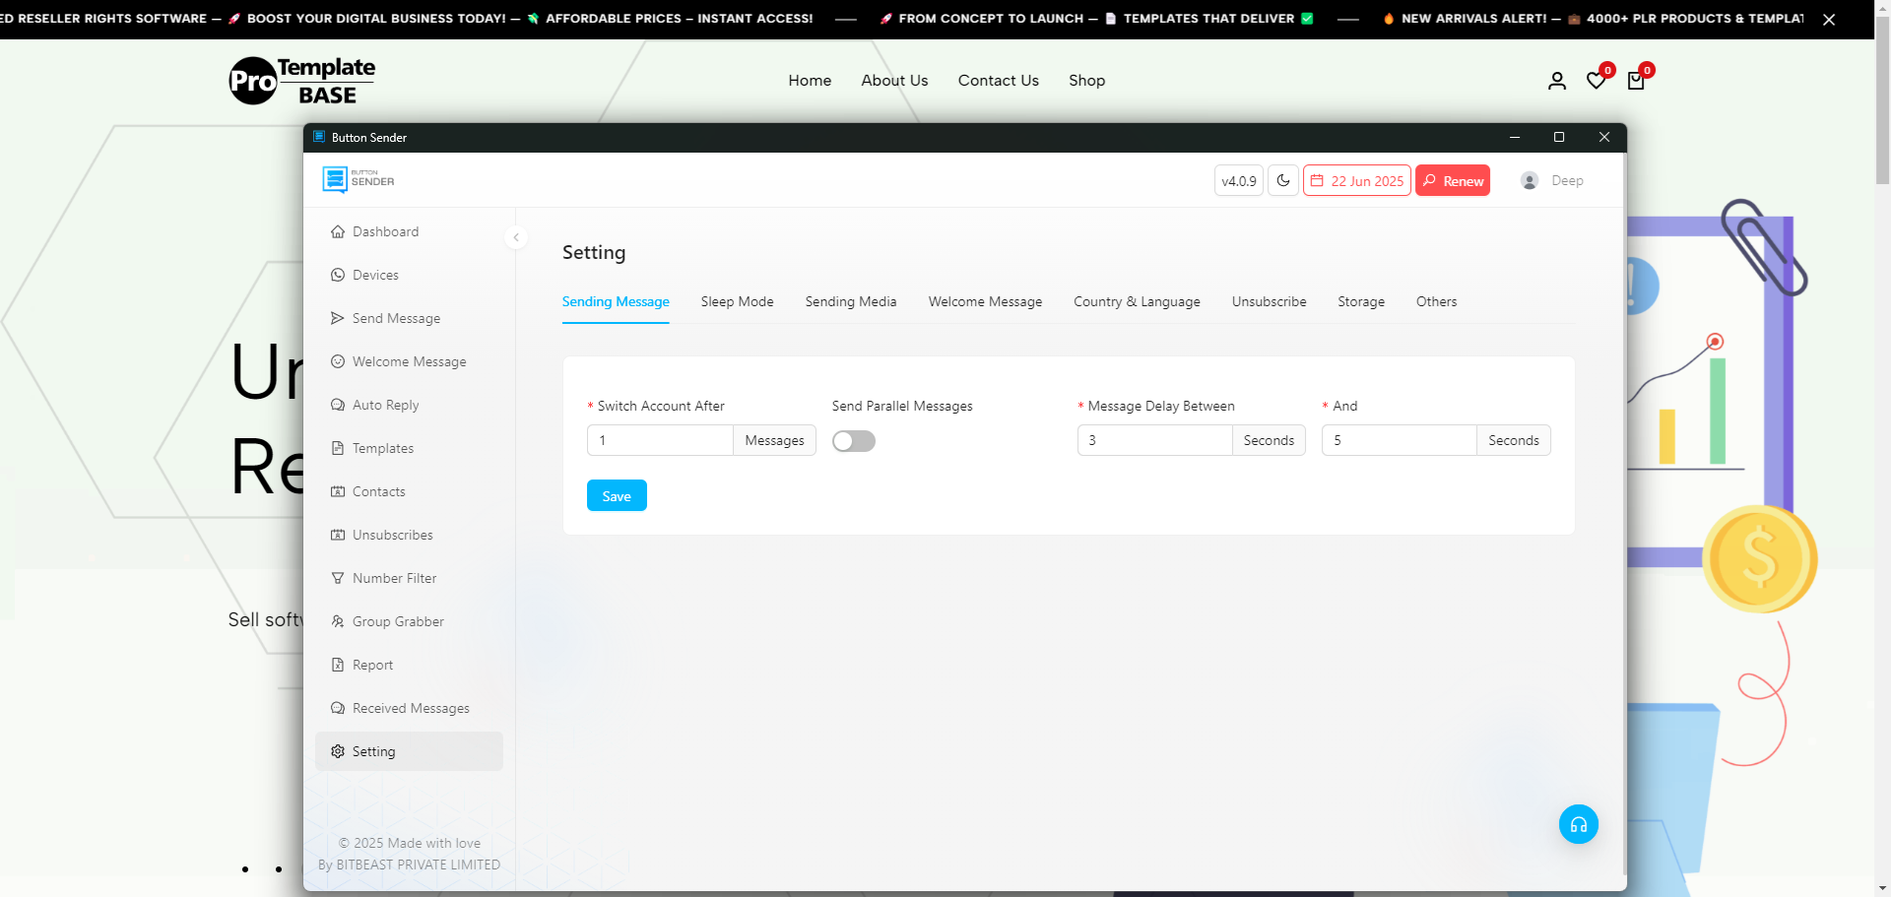The height and width of the screenshot is (897, 1891).
Task: Click the Devices WhatsApp icon in sidebar
Action: pyautogui.click(x=338, y=275)
